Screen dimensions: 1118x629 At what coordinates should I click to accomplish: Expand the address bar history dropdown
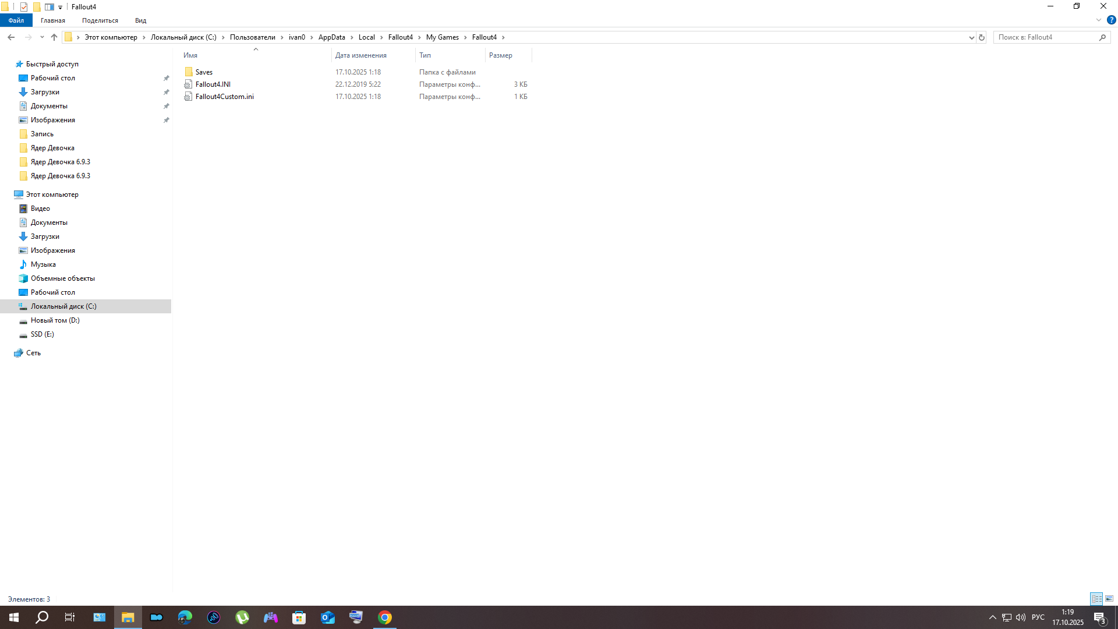(x=971, y=37)
